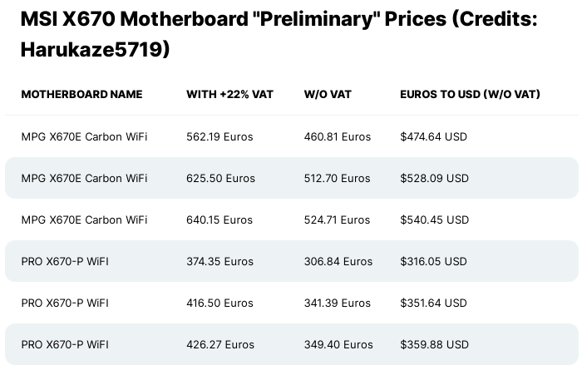
Task: Select the 524.71 Euros cell
Action: (338, 220)
